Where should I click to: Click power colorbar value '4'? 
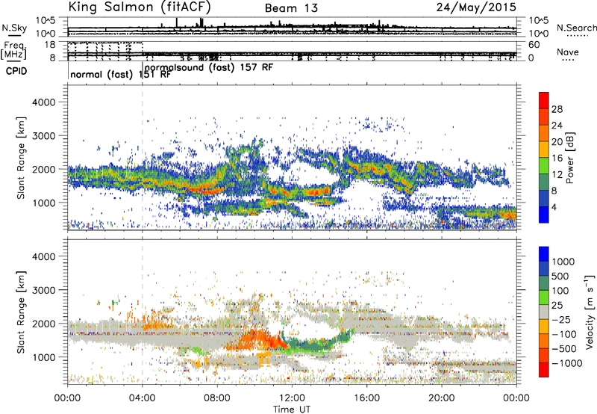tap(554, 207)
